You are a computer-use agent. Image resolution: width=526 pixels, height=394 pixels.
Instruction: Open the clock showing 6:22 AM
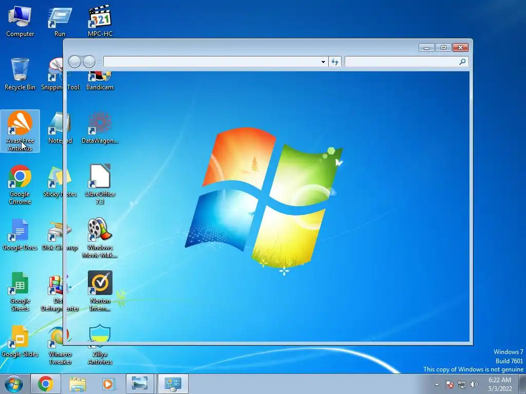(x=500, y=384)
